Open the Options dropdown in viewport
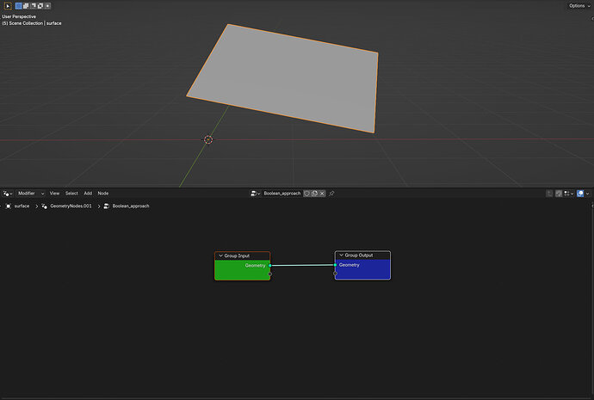Image resolution: width=594 pixels, height=400 pixels. click(579, 6)
